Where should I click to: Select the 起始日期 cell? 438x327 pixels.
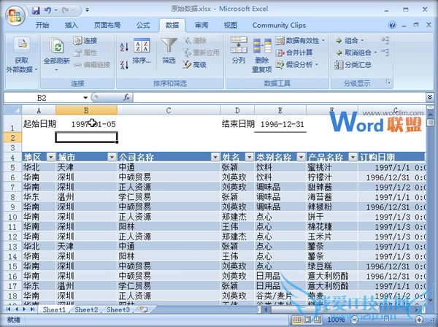pos(39,124)
